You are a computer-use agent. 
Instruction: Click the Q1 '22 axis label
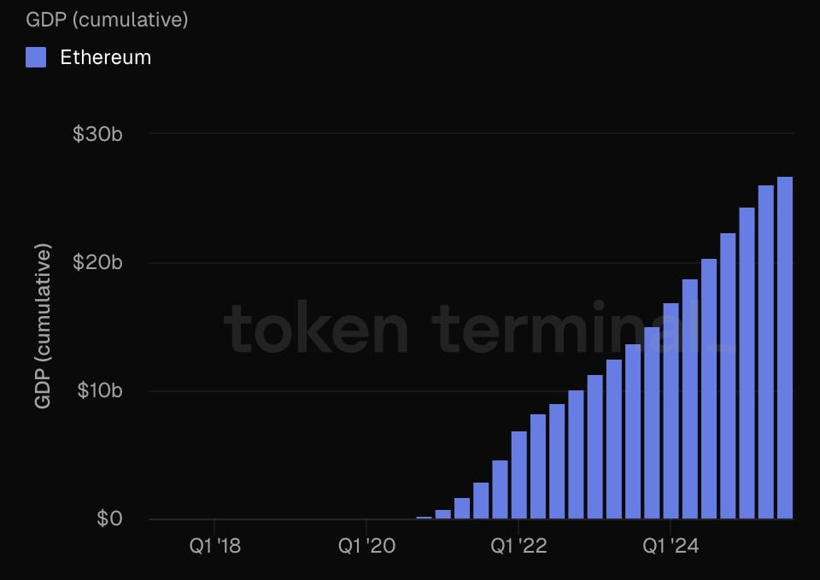click(518, 546)
